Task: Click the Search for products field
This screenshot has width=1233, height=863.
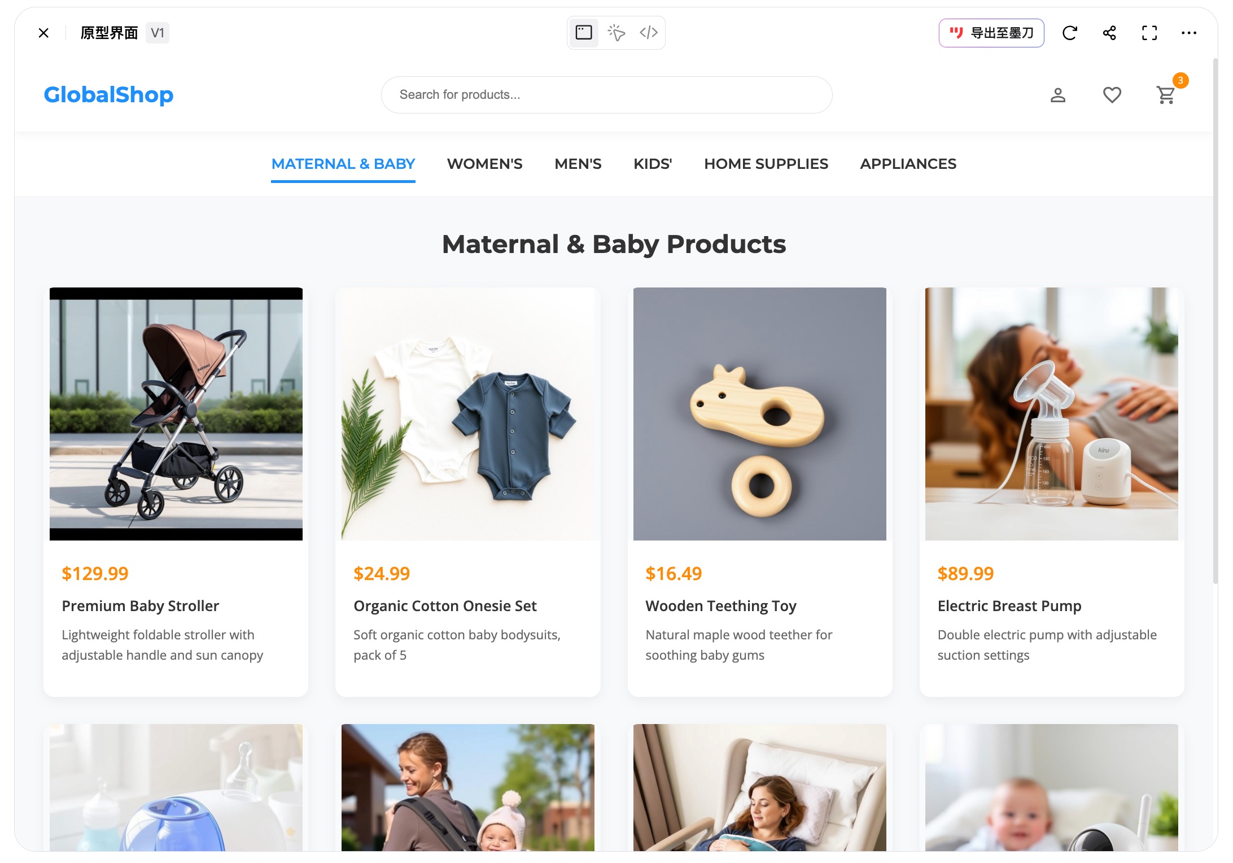Action: [606, 95]
